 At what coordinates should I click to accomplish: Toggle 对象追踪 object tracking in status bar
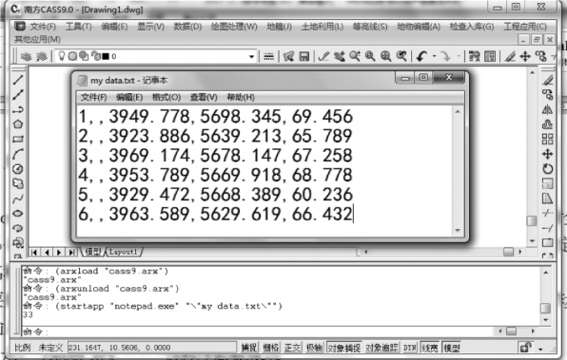click(381, 348)
